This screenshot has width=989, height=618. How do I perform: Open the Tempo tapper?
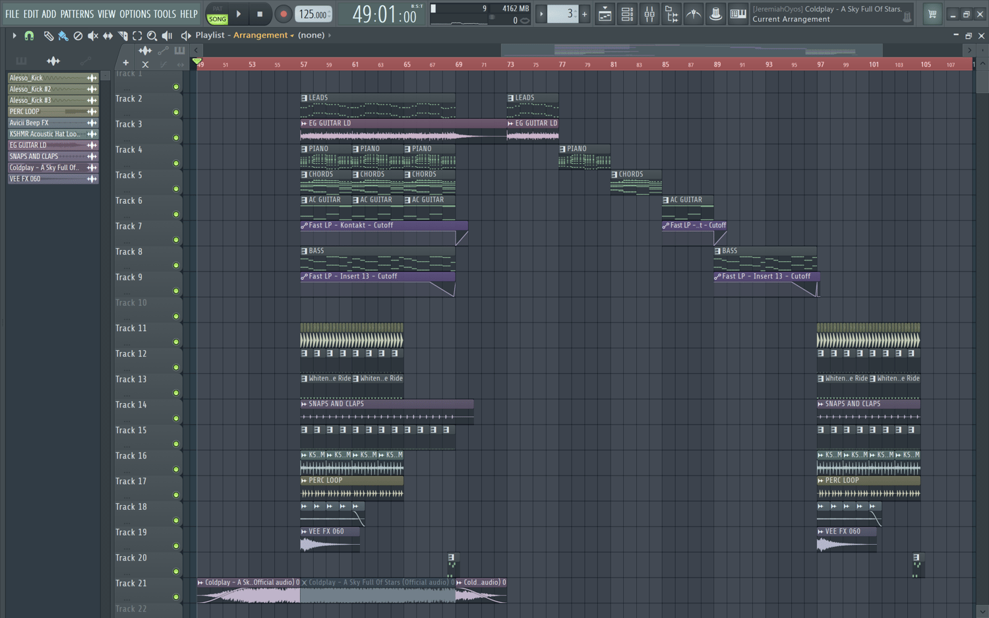(x=694, y=14)
